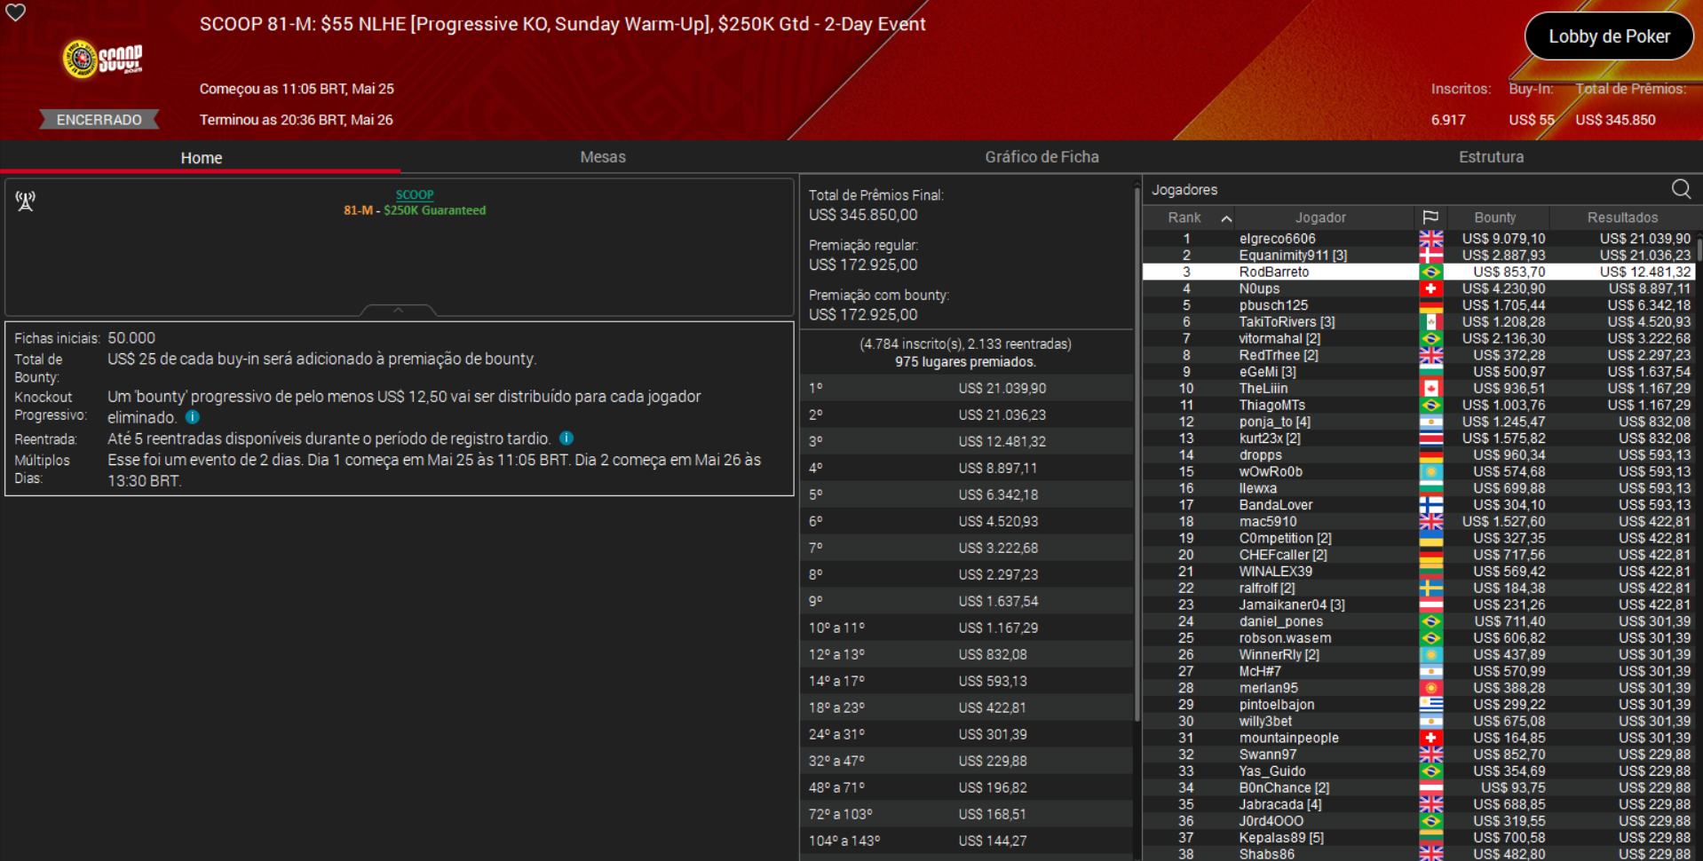Click the flag beside ralfrolf [2]
This screenshot has width=1703, height=861.
point(1430,588)
